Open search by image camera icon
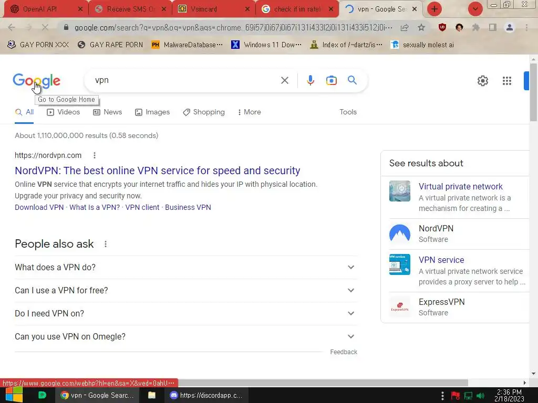The width and height of the screenshot is (538, 403). tap(331, 80)
